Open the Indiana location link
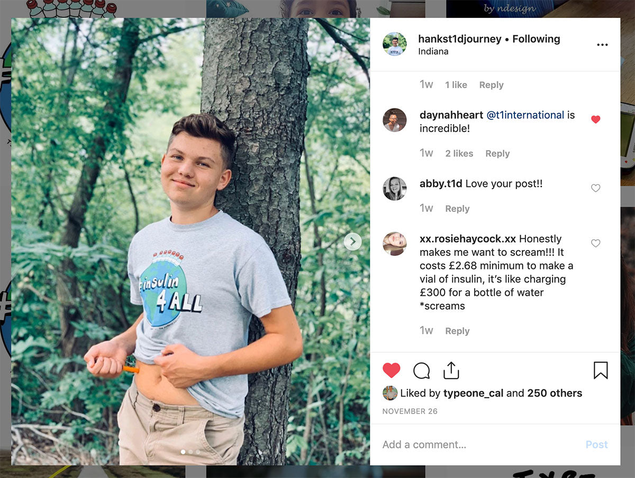This screenshot has height=478, width=635. 433,52
